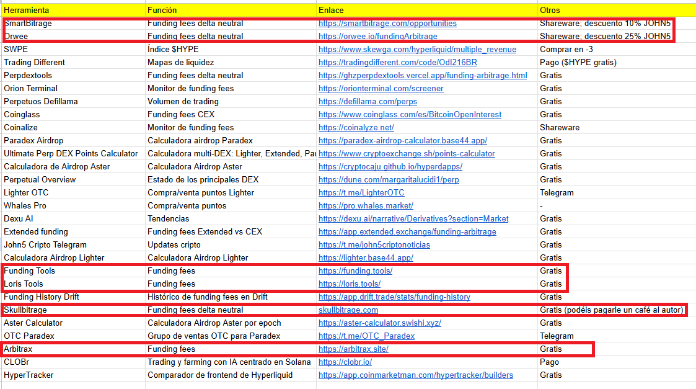696x389 pixels.
Task: Open the coinmarketman hypertracker builders link
Action: point(415,375)
